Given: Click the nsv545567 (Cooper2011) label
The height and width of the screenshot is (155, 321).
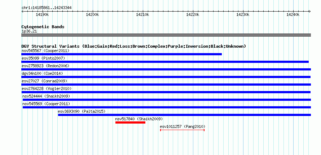Looking at the screenshot, I should [x=45, y=51].
